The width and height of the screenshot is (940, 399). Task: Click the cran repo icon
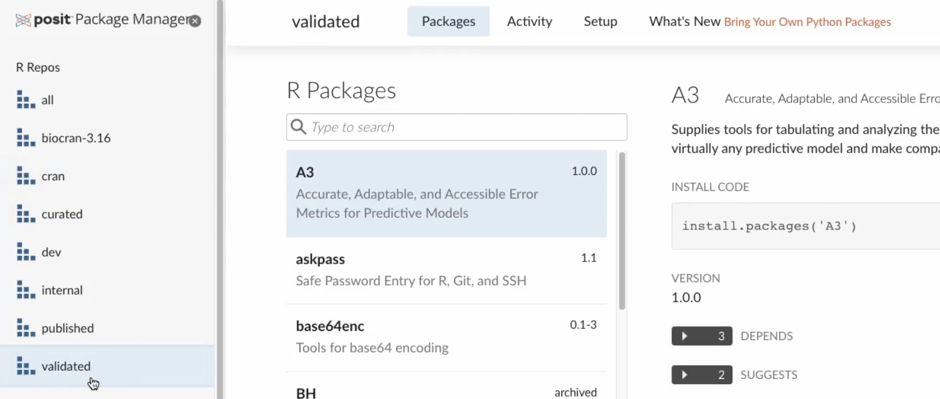coord(26,176)
